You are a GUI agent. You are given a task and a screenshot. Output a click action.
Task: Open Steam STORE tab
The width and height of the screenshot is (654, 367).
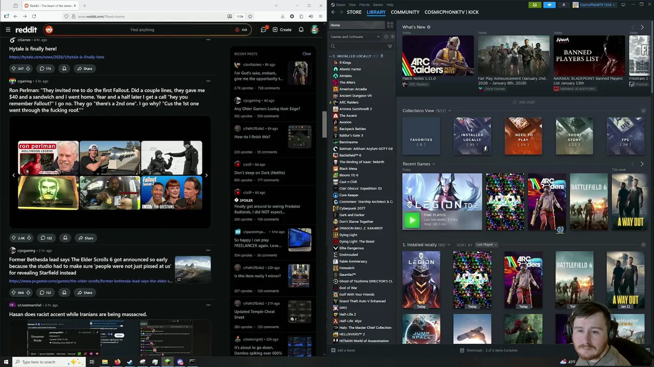[x=354, y=12]
